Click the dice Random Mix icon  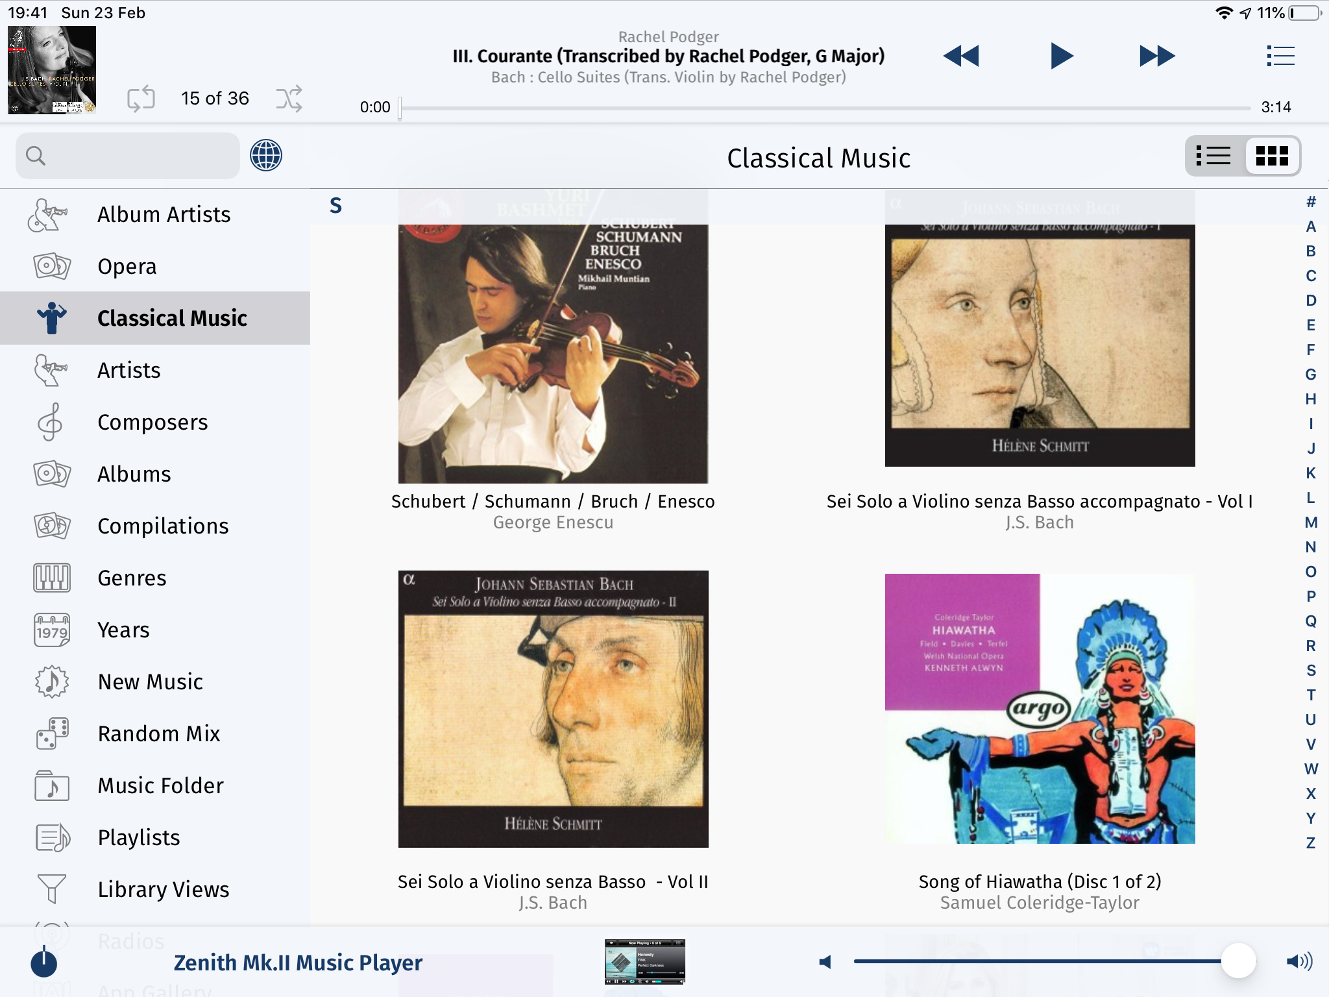tap(52, 733)
